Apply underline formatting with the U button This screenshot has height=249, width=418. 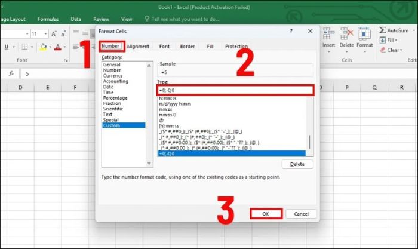coord(7,47)
